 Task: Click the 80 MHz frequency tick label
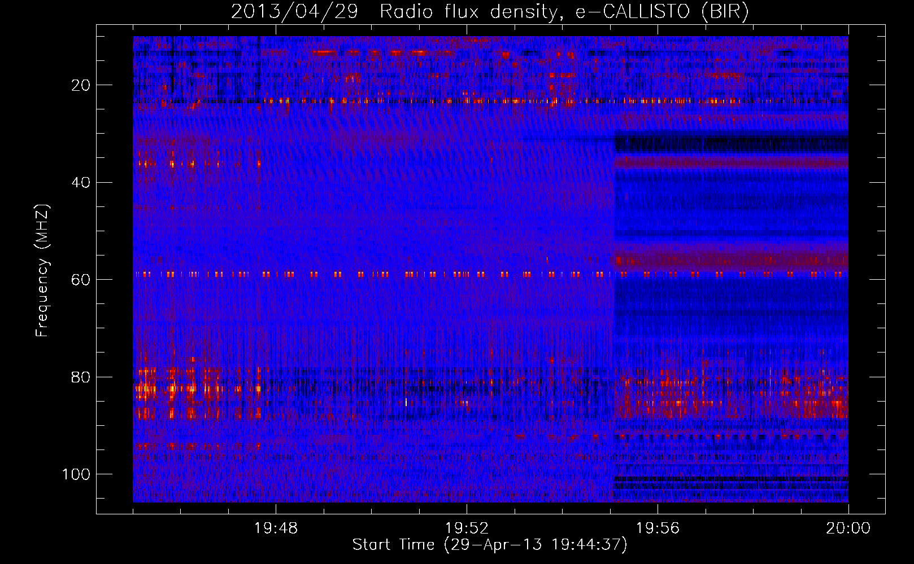(81, 377)
